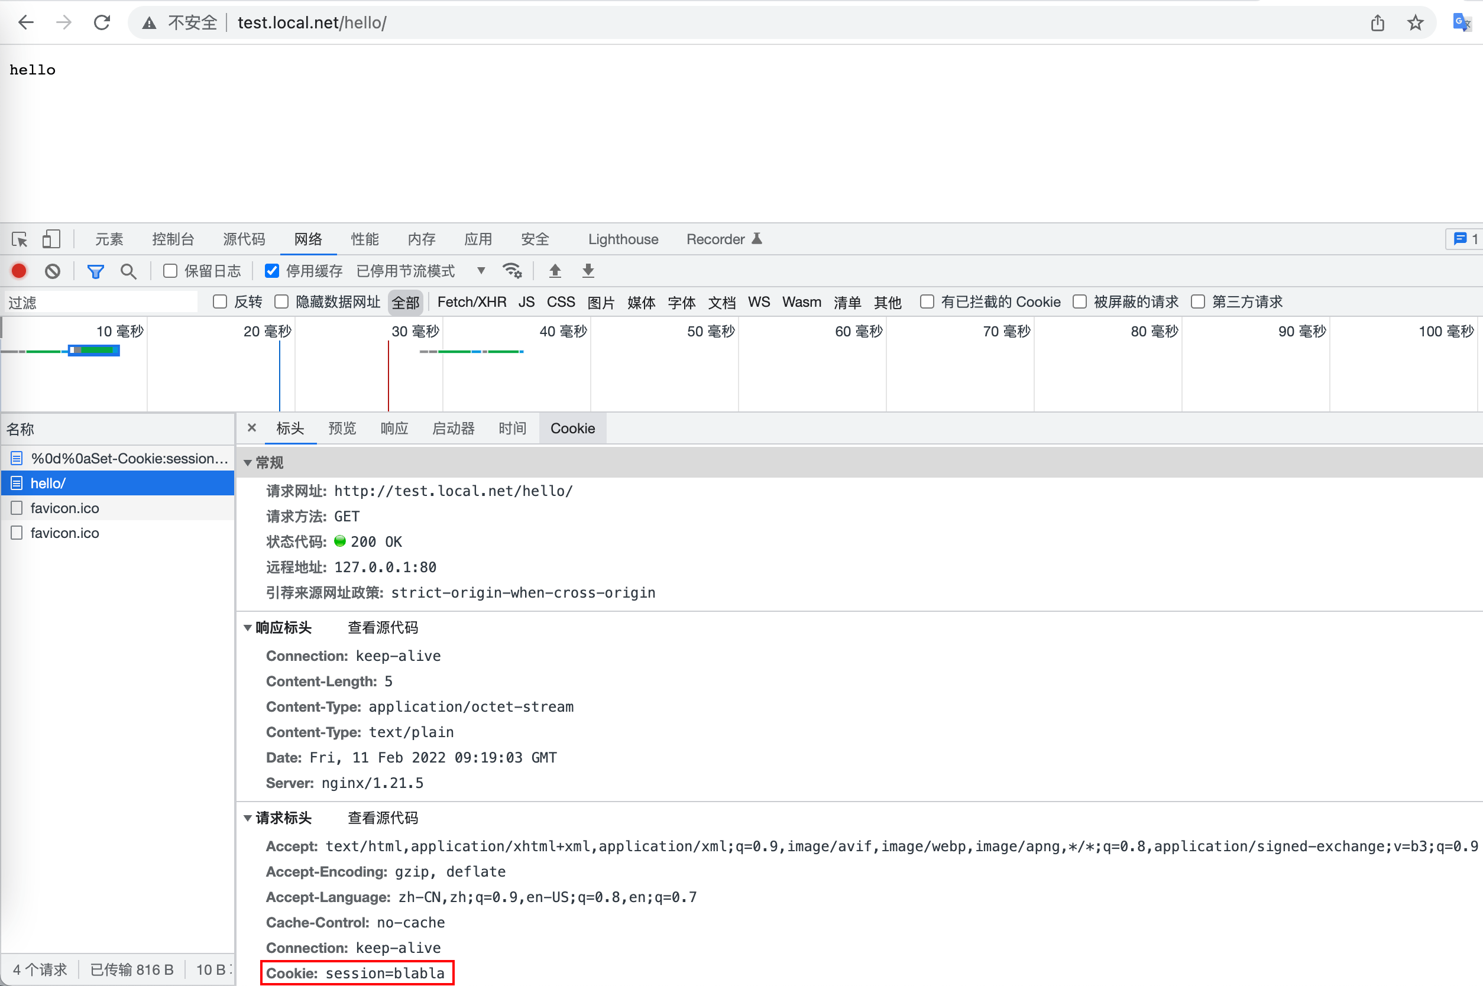This screenshot has width=1483, height=986.
Task: Click the export HAR download arrow icon
Action: tap(588, 271)
